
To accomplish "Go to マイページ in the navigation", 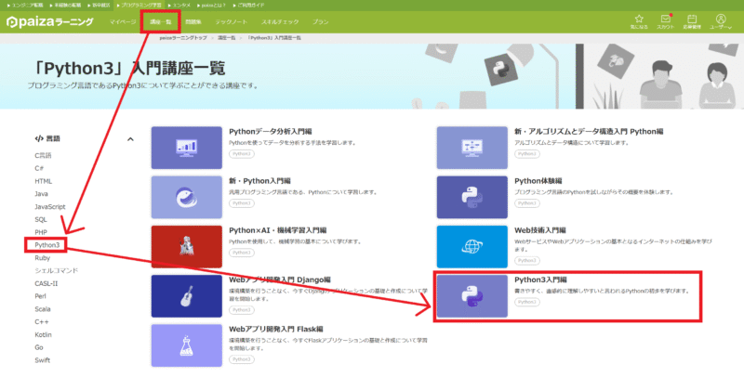I will [x=123, y=21].
